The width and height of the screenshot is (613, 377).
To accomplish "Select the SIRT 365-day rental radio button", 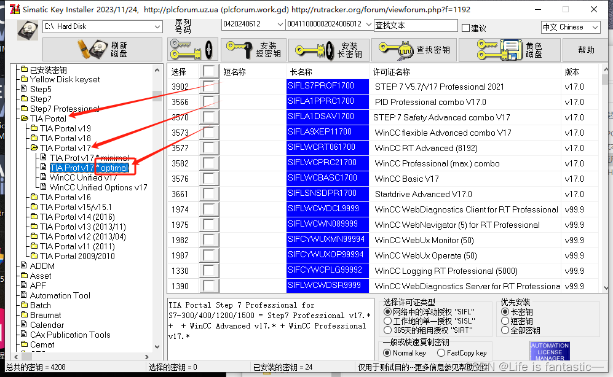I will [387, 330].
